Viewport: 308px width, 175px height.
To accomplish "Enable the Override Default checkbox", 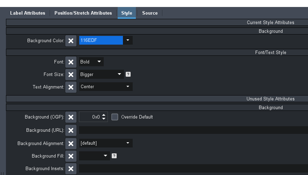I will pos(115,117).
